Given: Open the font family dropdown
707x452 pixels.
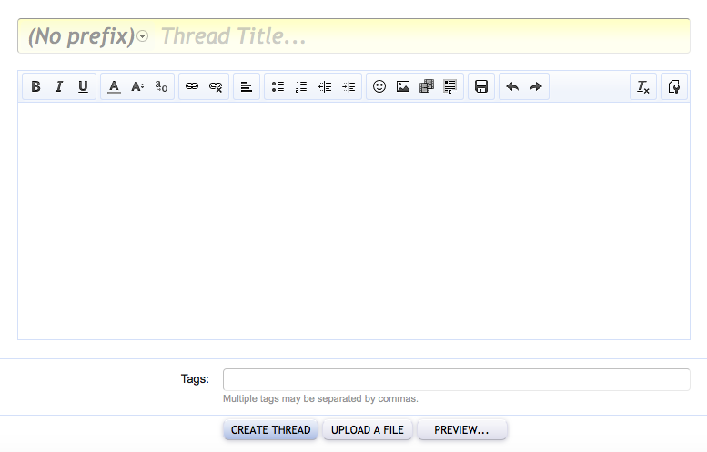Looking at the screenshot, I should click(x=161, y=87).
